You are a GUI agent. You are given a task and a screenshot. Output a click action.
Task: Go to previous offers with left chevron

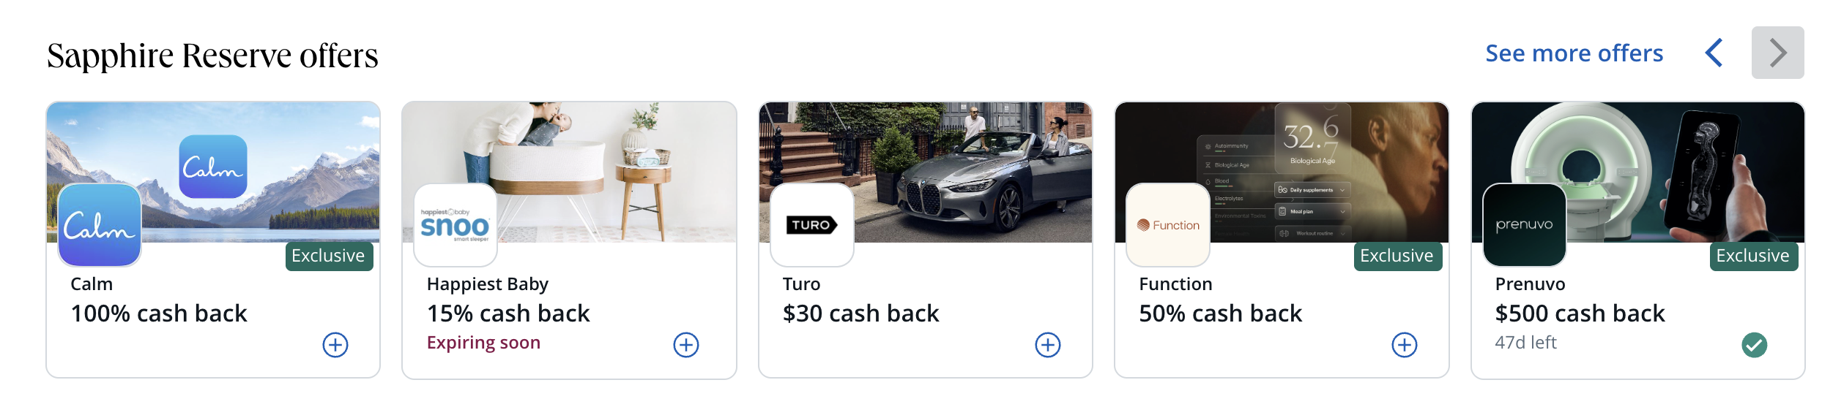[1714, 53]
